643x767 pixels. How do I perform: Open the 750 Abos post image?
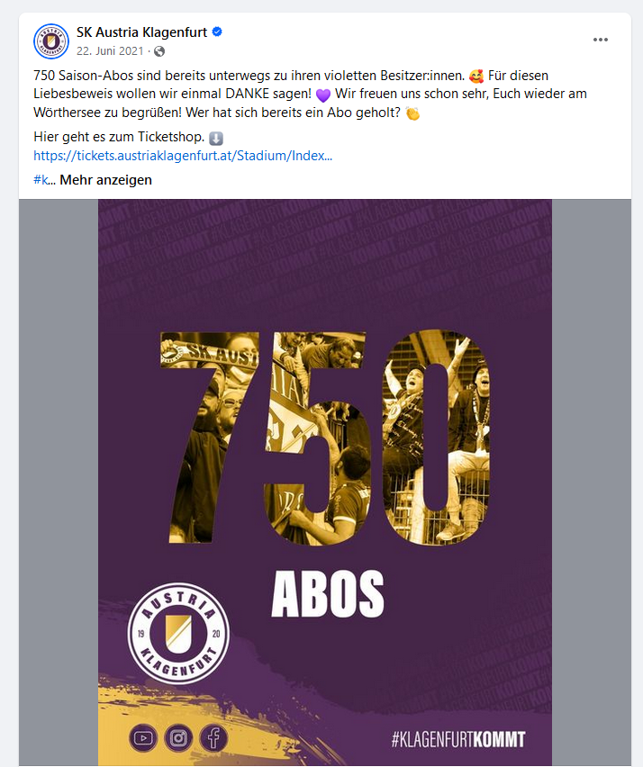(x=325, y=483)
